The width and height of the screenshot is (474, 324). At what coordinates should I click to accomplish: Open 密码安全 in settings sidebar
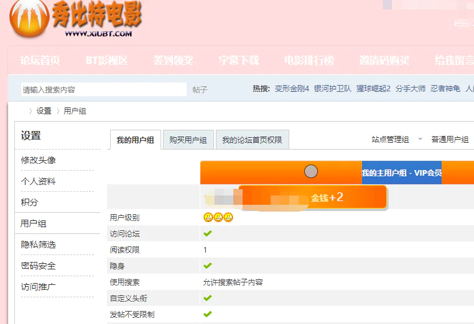click(39, 266)
